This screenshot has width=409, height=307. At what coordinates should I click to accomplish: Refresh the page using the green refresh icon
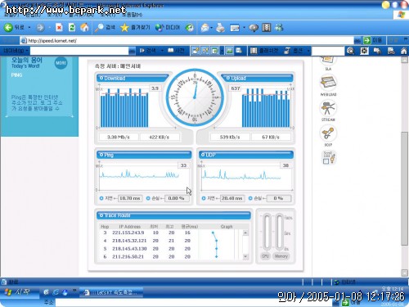pos(72,27)
